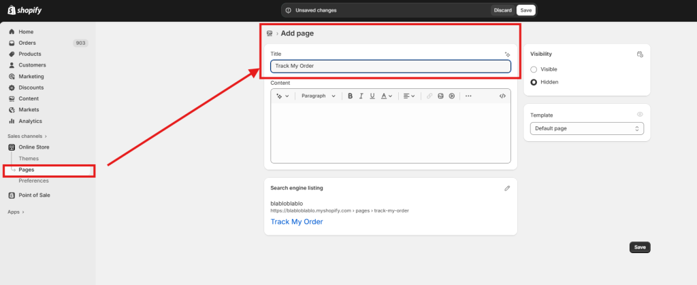The width and height of the screenshot is (697, 285).
Task: Toggle italic formatting
Action: 361,96
